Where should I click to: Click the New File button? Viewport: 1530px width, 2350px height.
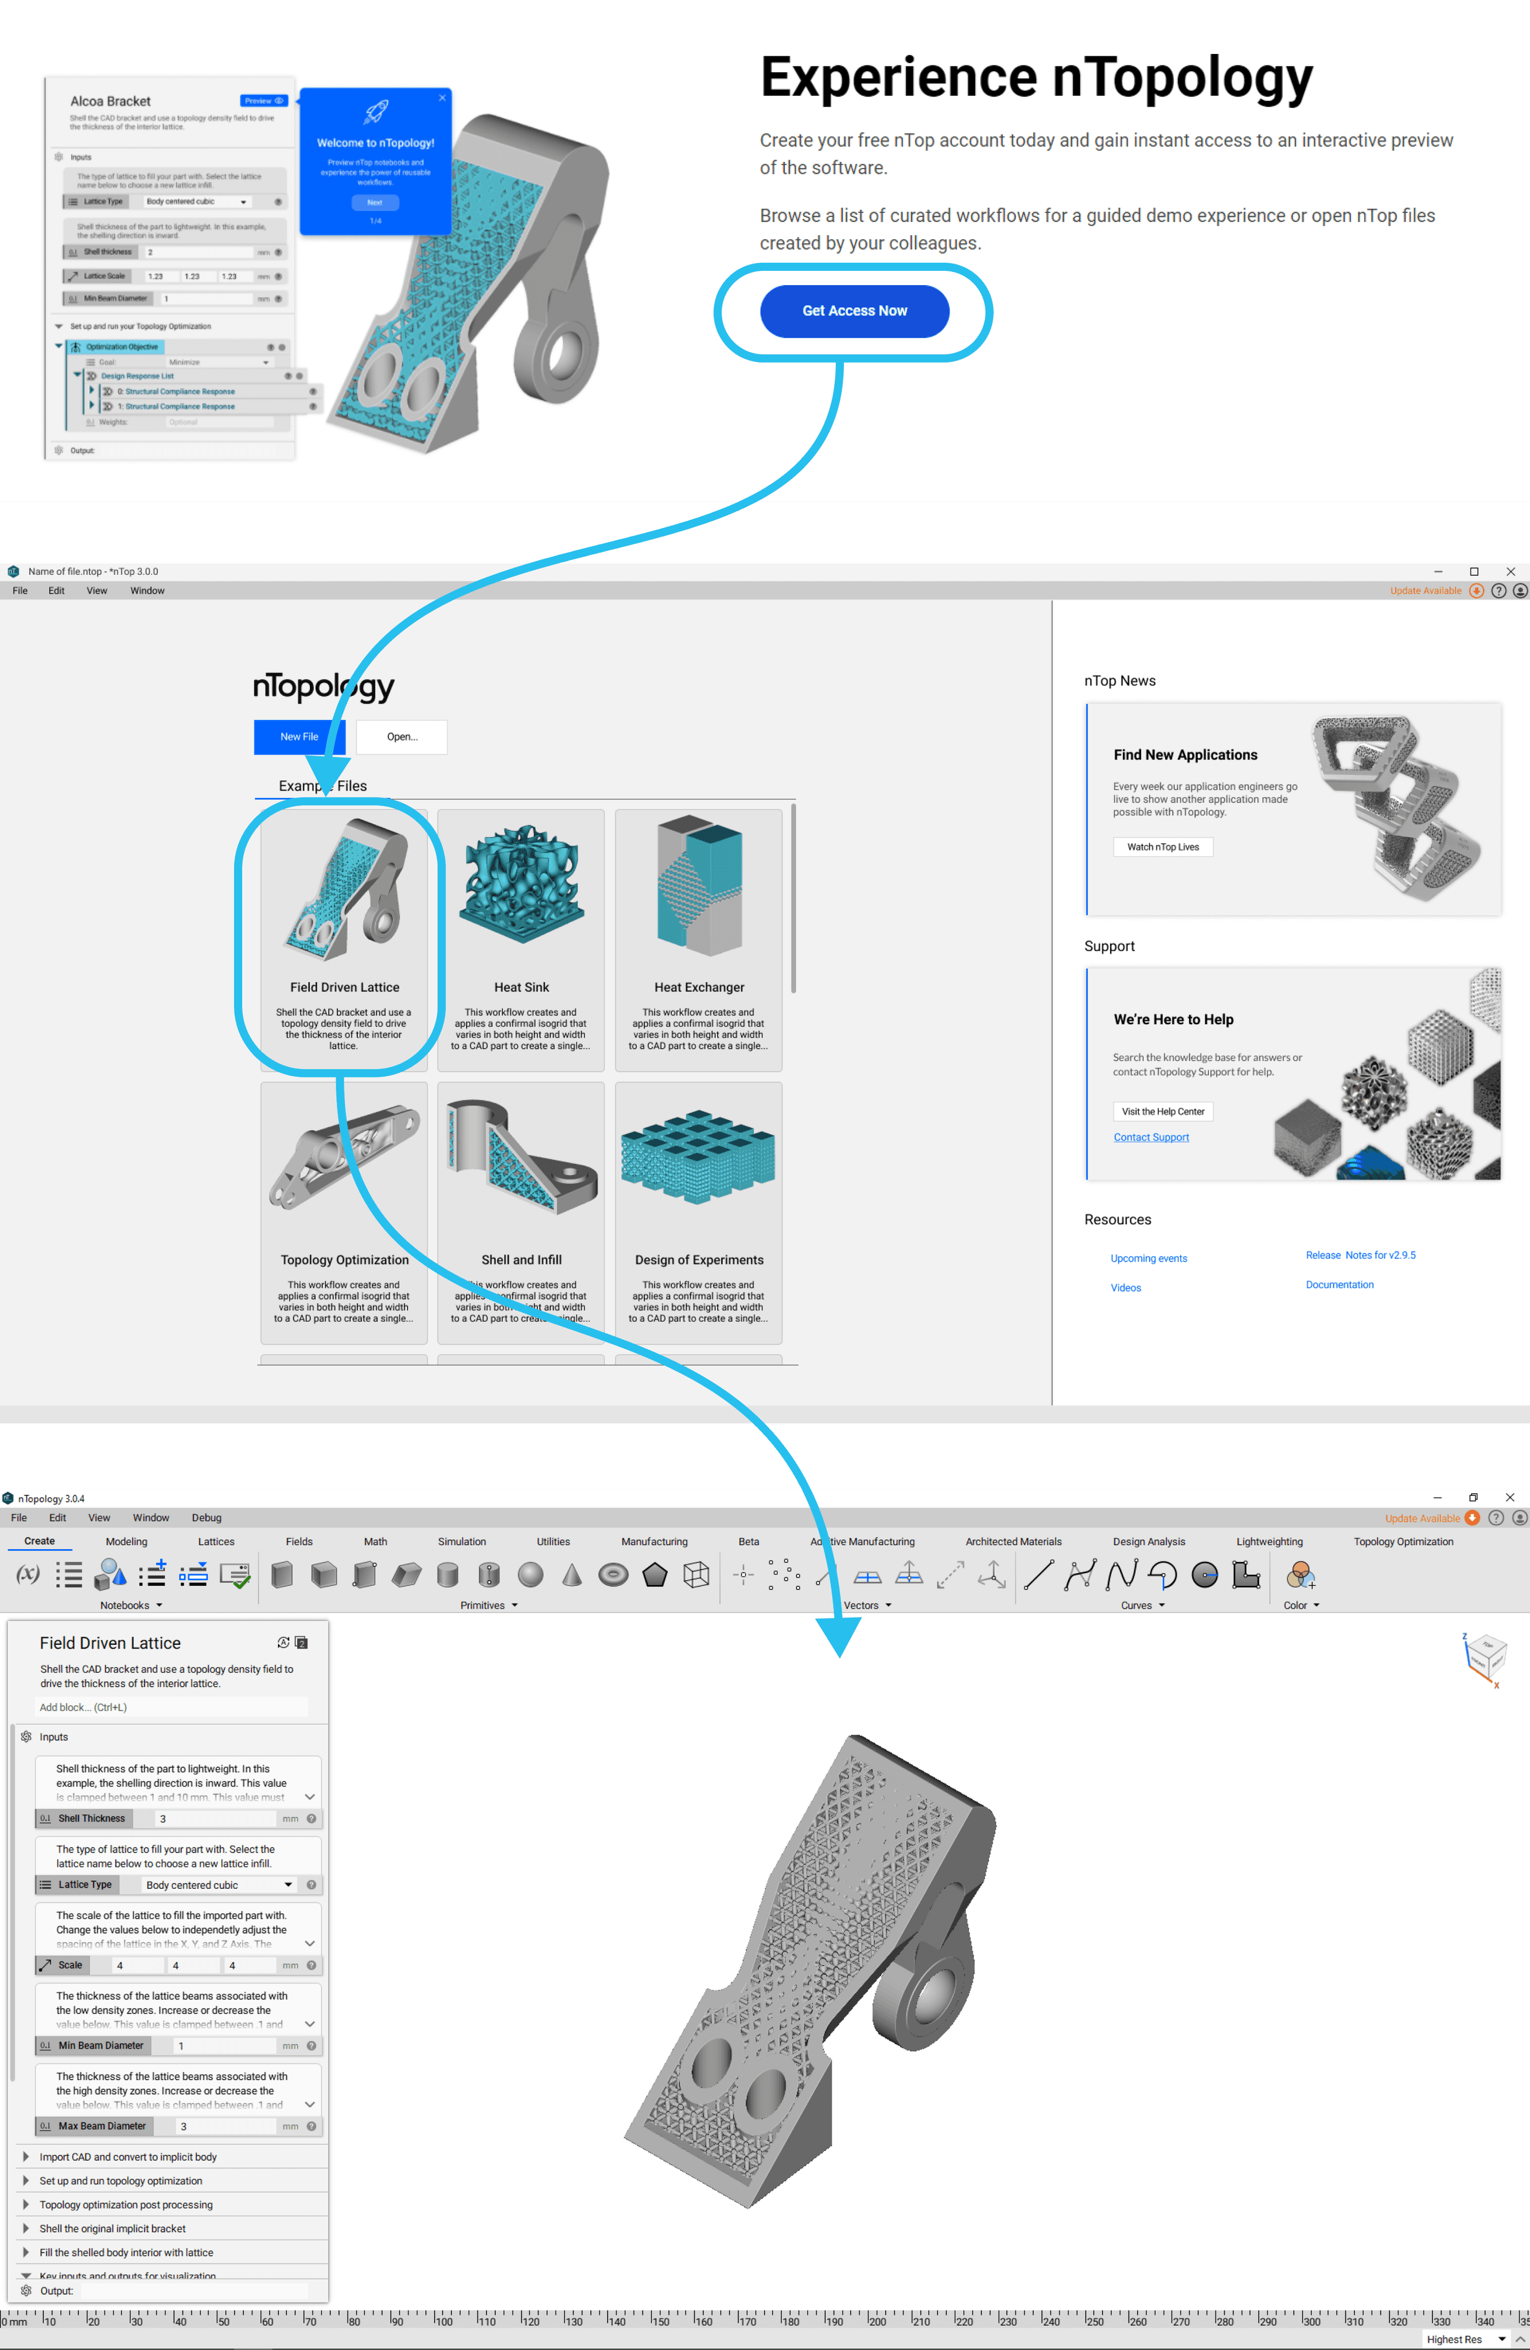(x=299, y=737)
